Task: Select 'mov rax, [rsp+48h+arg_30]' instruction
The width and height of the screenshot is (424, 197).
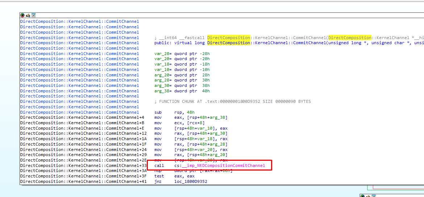Action: 191,134
